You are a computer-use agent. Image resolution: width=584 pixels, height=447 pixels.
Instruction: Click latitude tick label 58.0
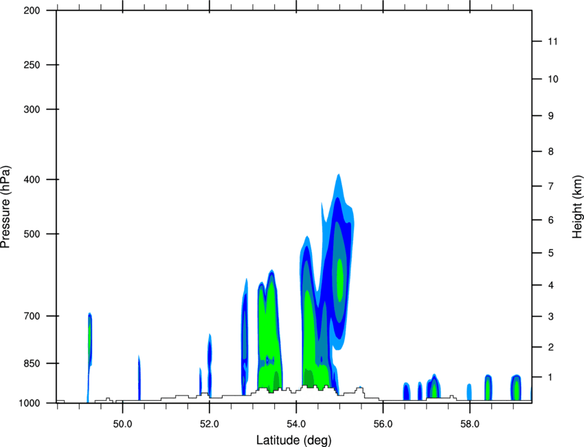470,424
